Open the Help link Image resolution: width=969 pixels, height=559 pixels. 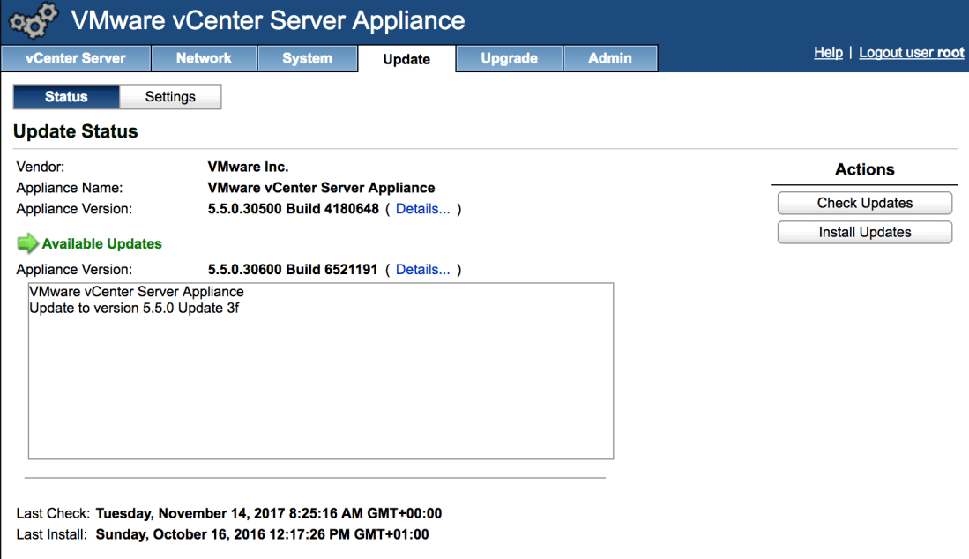coord(828,53)
